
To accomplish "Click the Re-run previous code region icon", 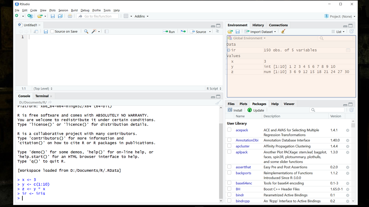I will (183, 32).
